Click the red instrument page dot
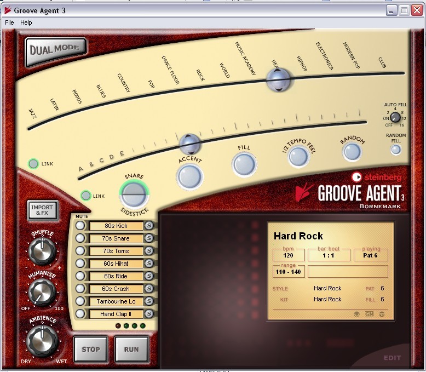The height and width of the screenshot is (372, 426). coord(118,325)
